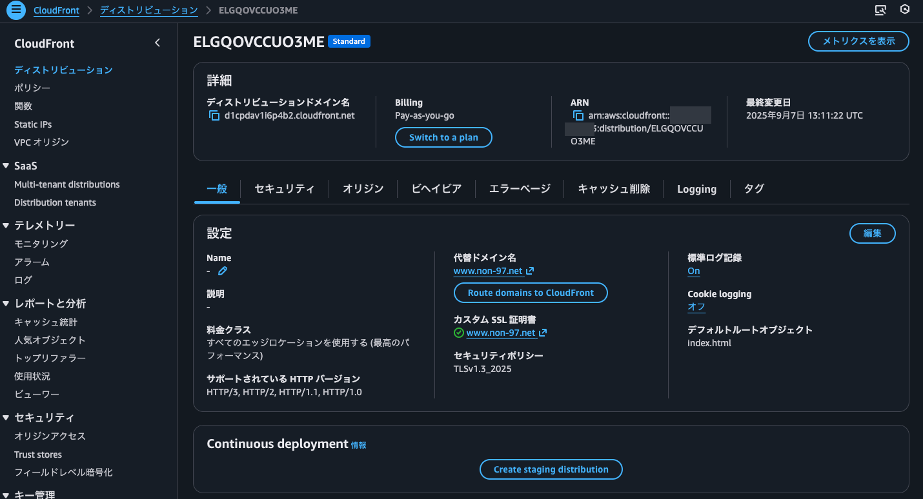This screenshot has height=499, width=923.
Task: Click the hexagon icon in top-right header
Action: point(905,10)
